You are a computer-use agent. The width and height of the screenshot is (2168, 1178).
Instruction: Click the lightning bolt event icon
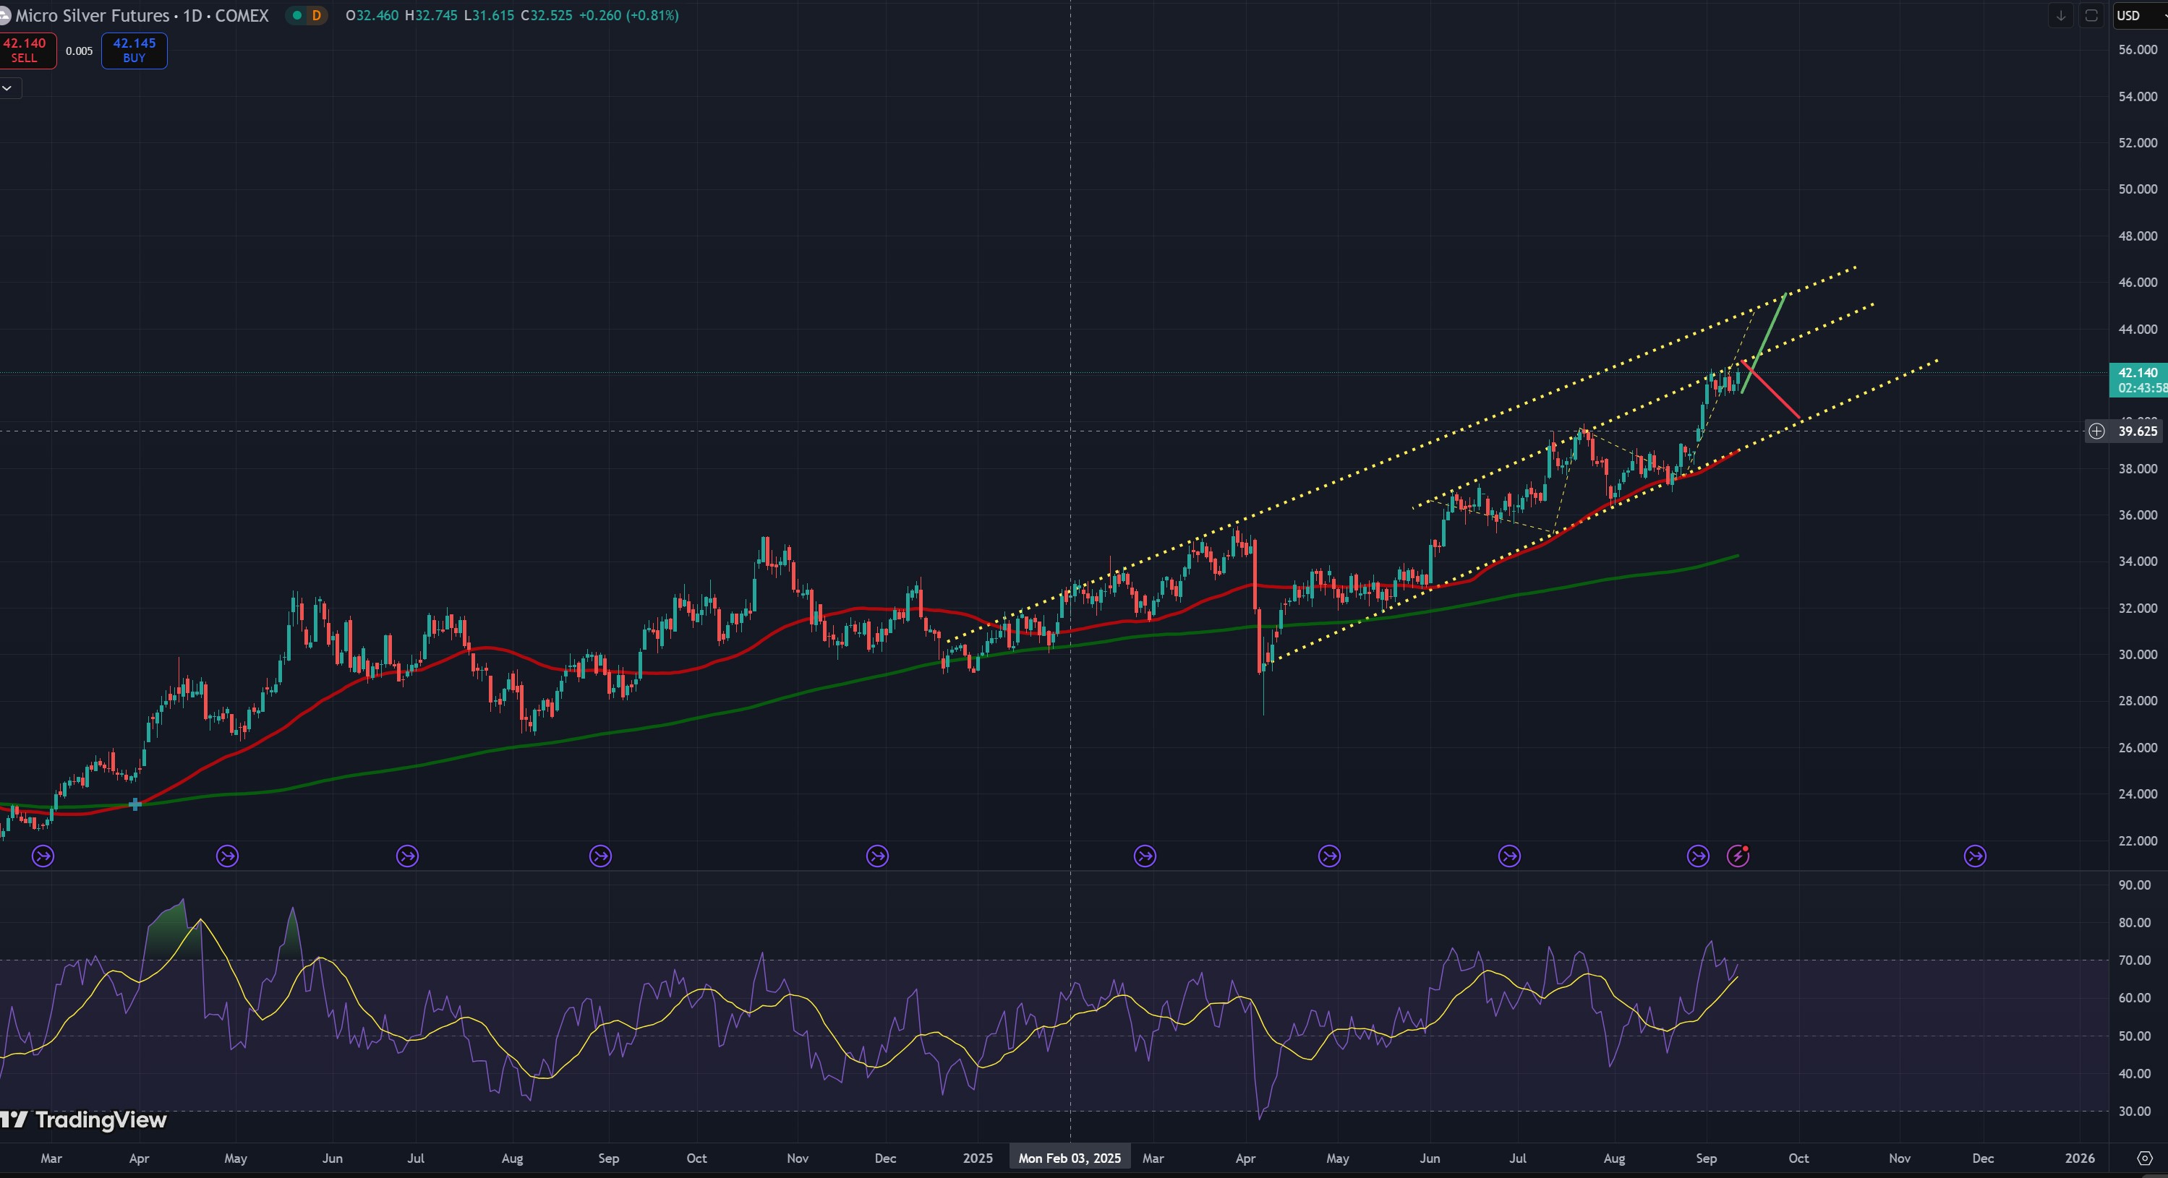click(x=1738, y=856)
